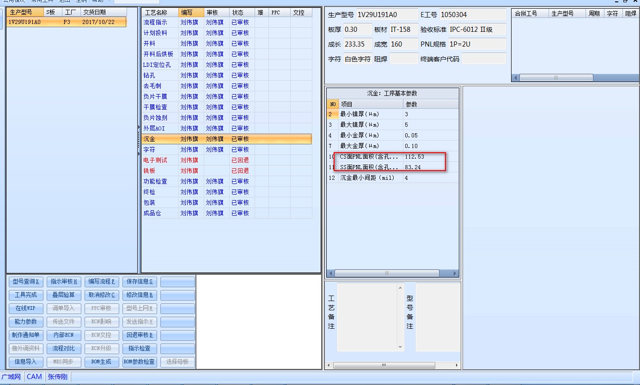The width and height of the screenshot is (640, 385).
Task: Select the 钻孔 process row
Action: click(226, 76)
